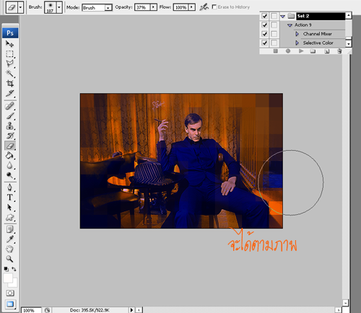Image resolution: width=361 pixels, height=313 pixels.
Task: Play the selected action
Action: (x=301, y=51)
